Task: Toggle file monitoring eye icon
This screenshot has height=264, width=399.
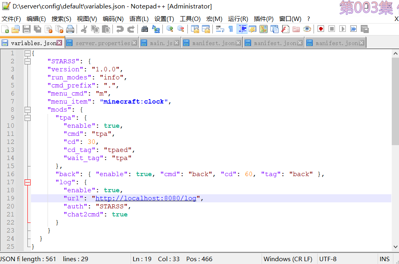Action: click(307, 29)
